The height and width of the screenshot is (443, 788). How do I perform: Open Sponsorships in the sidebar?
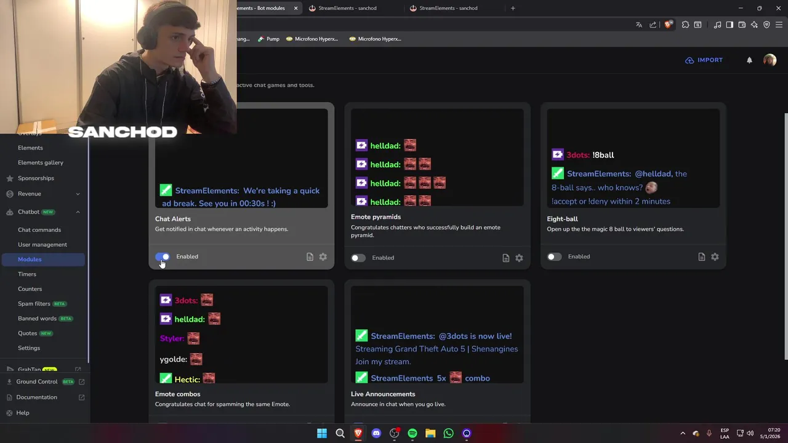point(36,178)
